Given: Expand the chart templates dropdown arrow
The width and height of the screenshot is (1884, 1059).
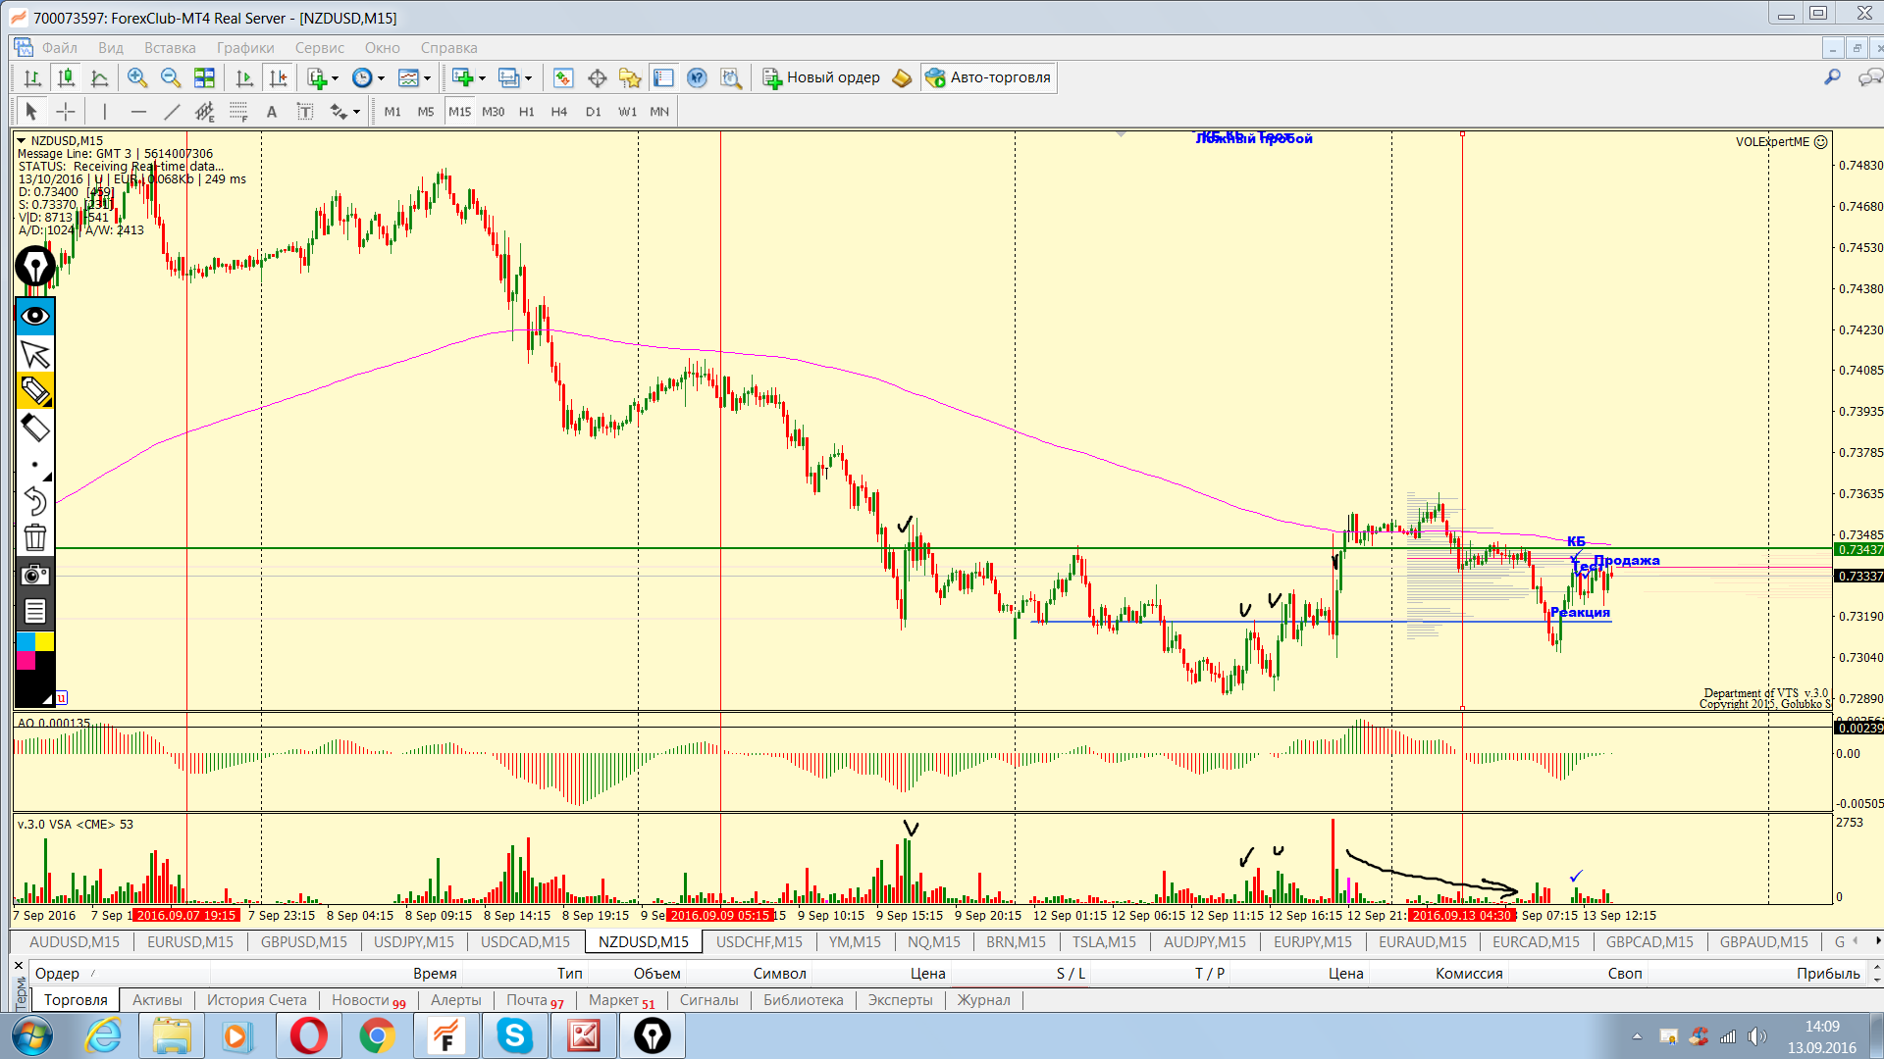Looking at the screenshot, I should click(x=428, y=78).
